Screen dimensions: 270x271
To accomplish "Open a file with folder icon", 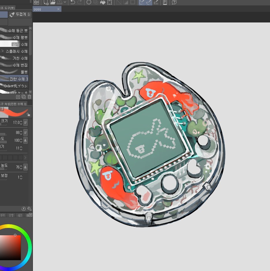I will tap(52, 2).
